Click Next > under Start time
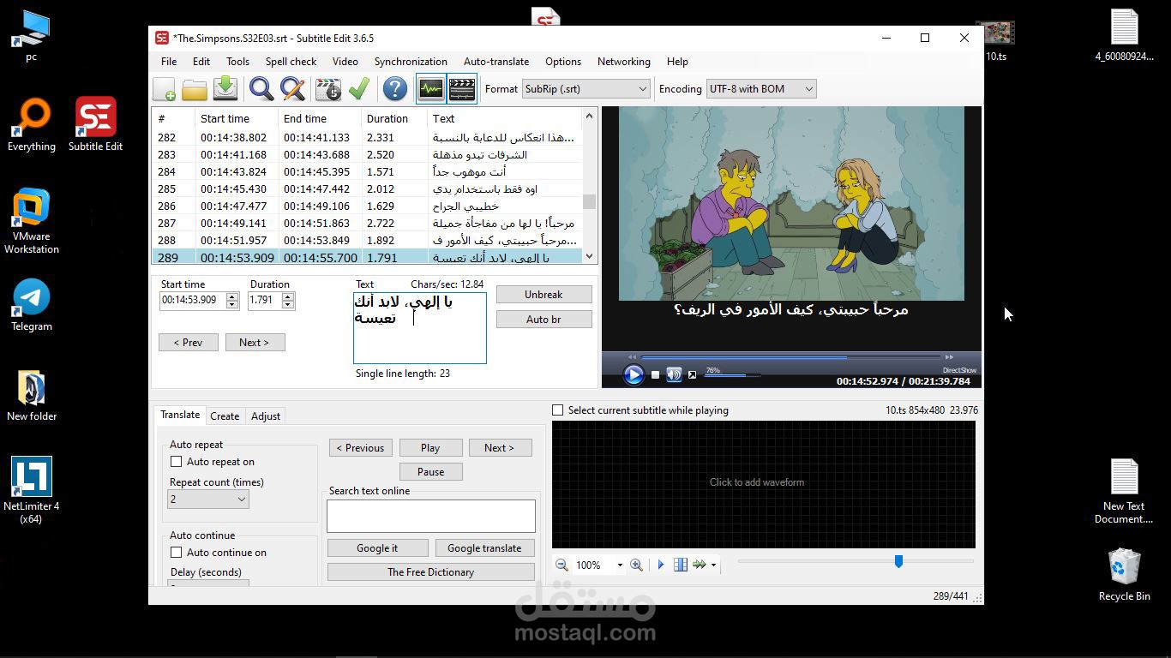This screenshot has width=1171, height=658. [x=255, y=342]
